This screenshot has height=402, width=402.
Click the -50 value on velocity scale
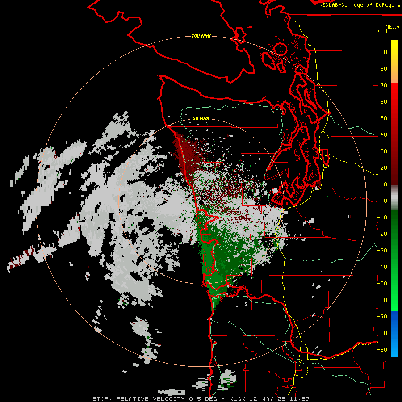tap(382, 284)
